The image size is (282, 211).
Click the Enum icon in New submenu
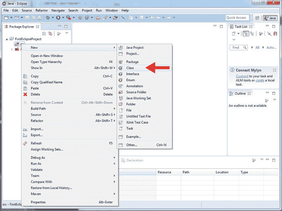click(121, 80)
